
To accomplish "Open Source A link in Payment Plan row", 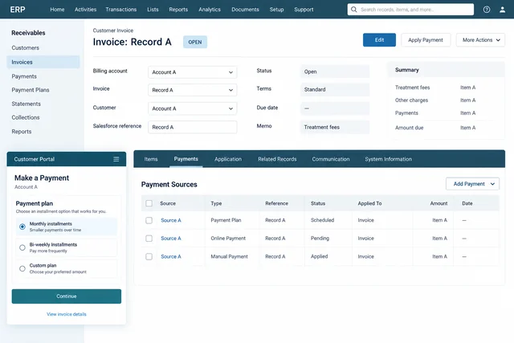I will (x=171, y=220).
